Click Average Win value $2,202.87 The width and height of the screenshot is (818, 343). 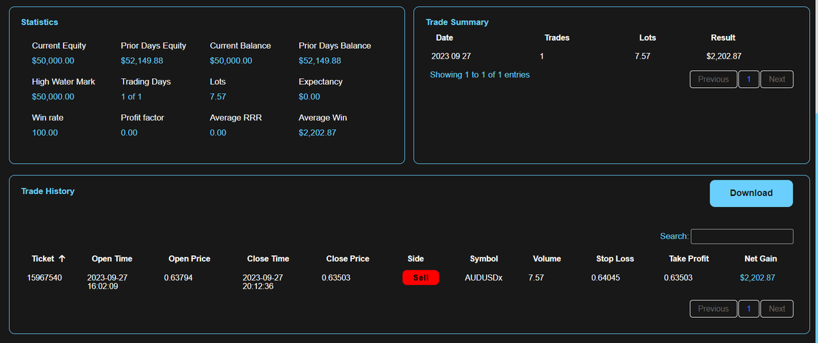coord(318,133)
